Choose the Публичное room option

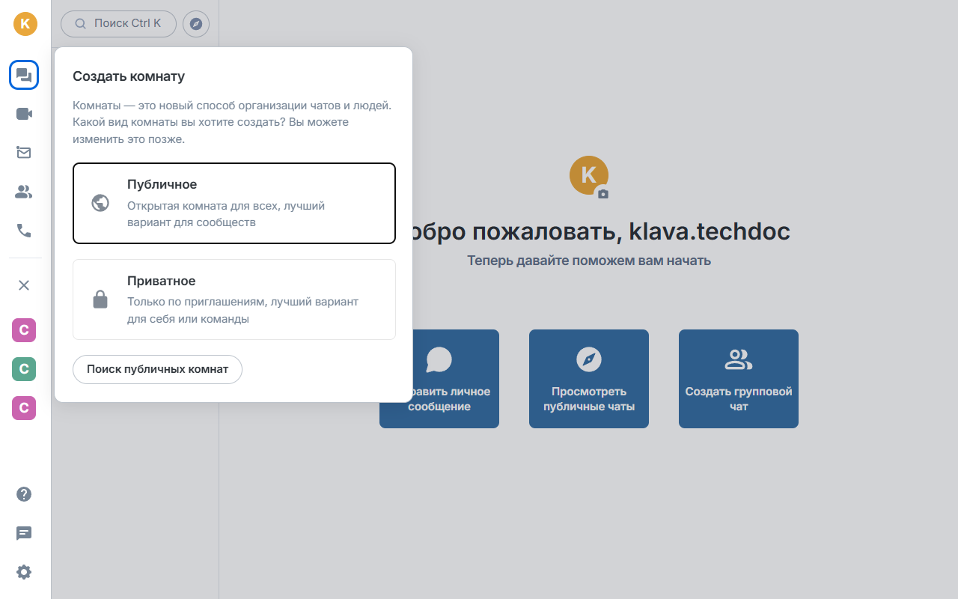[x=234, y=204]
